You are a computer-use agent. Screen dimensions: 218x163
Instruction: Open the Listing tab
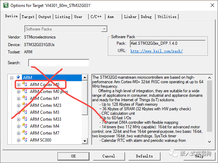click(63, 17)
